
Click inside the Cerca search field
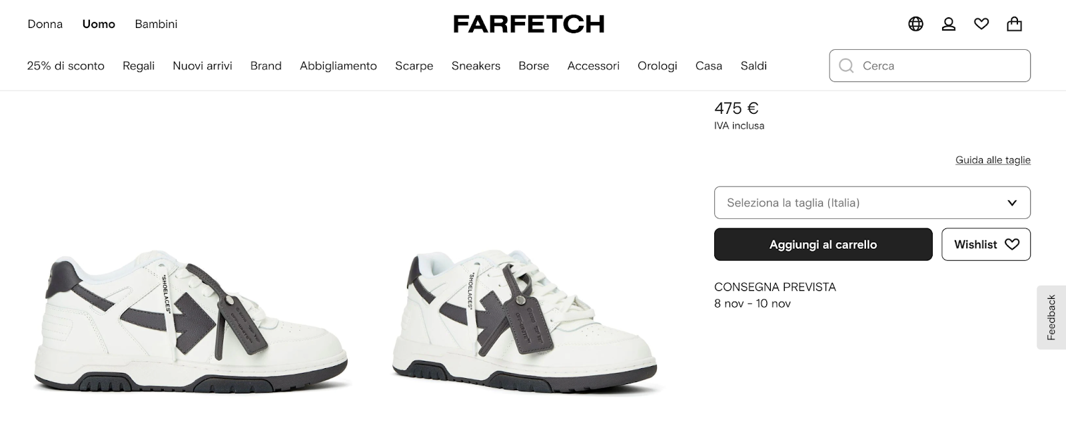(x=929, y=66)
